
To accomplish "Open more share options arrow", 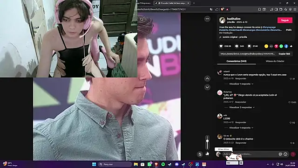I will (291, 46).
